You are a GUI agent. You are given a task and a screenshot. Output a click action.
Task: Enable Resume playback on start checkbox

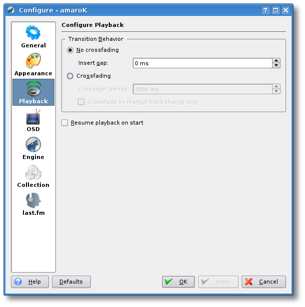tap(65, 123)
